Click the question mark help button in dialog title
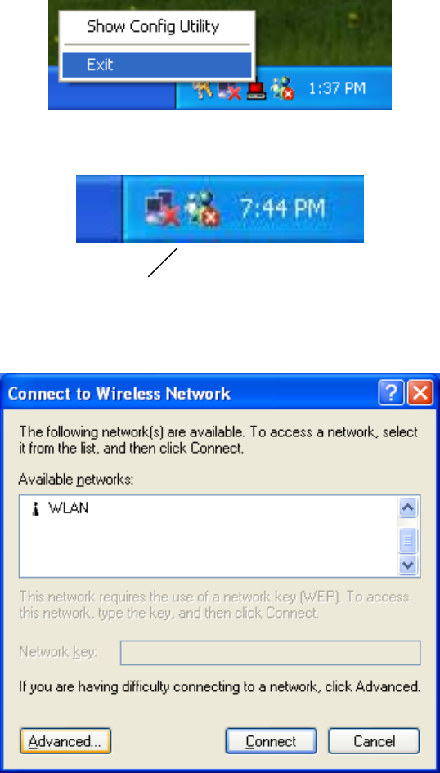Viewport: 440px width, 773px height. pyautogui.click(x=391, y=393)
